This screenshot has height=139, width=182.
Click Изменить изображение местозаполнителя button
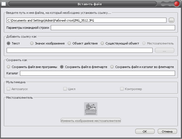point(91,121)
